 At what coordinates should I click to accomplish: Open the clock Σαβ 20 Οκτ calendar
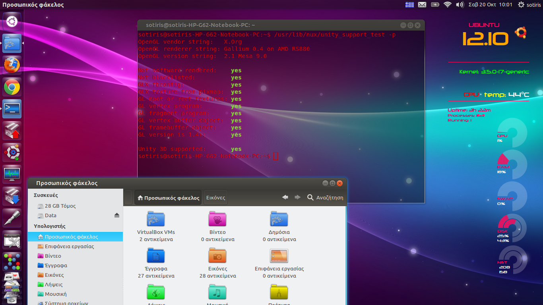pos(491,5)
